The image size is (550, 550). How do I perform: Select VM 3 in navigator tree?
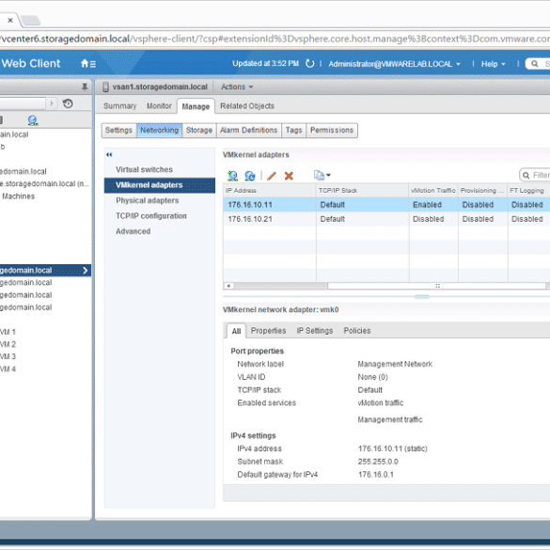point(8,356)
